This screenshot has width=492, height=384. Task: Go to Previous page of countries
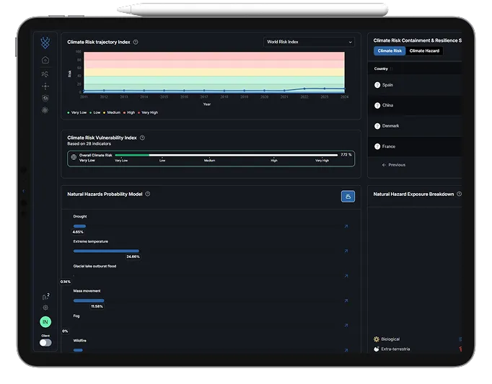[394, 165]
